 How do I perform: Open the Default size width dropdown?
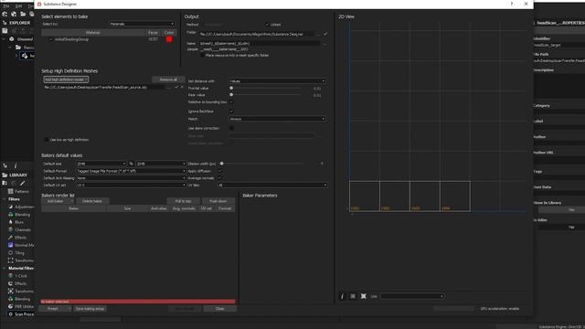(x=101, y=164)
